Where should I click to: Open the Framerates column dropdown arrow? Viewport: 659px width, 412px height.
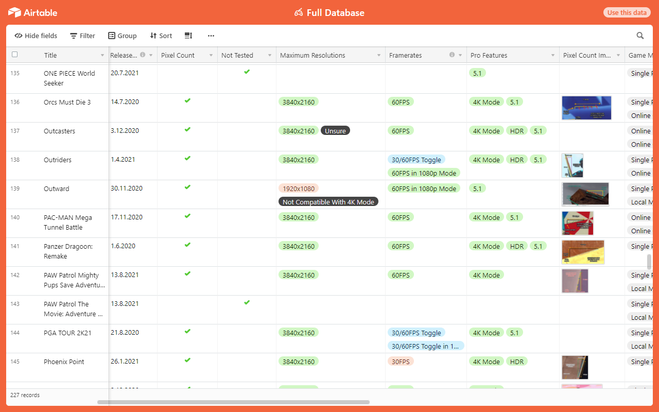point(460,55)
